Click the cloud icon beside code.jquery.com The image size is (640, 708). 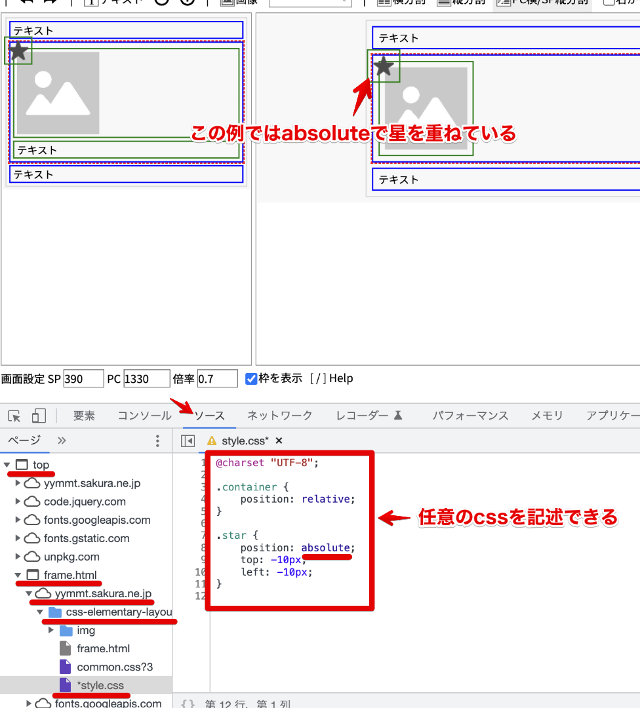(x=31, y=501)
